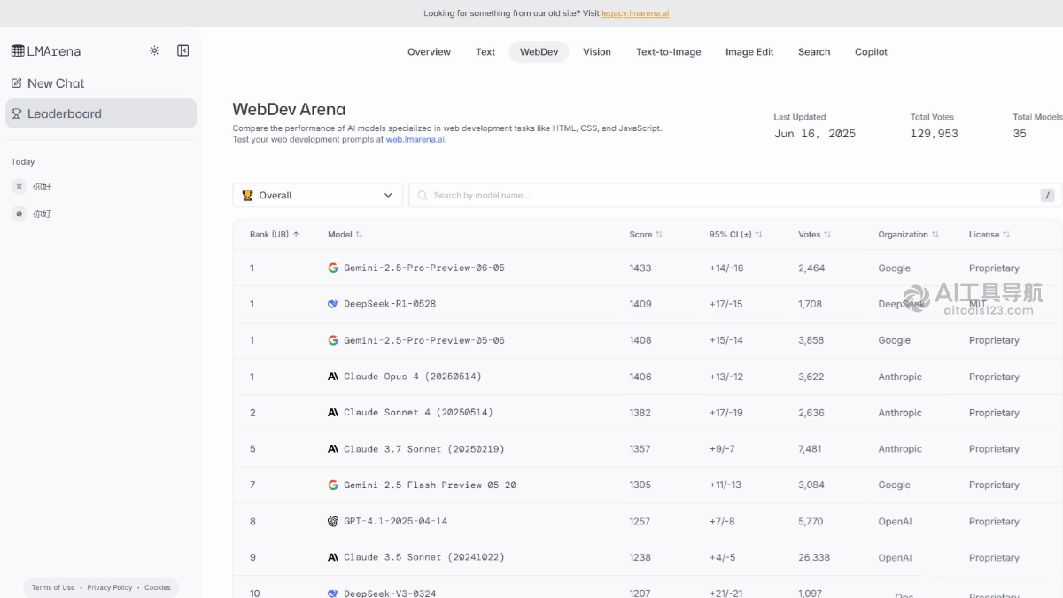Switch to the Search tab

click(814, 51)
